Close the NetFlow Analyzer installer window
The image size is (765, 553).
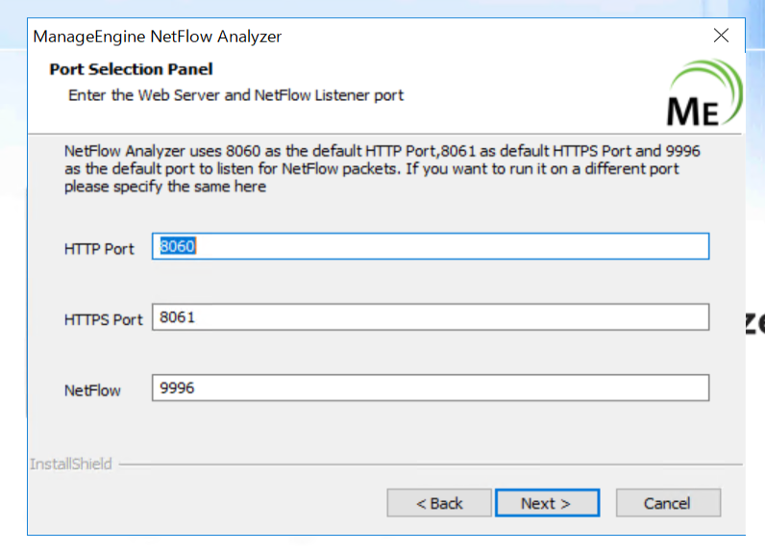click(x=721, y=37)
